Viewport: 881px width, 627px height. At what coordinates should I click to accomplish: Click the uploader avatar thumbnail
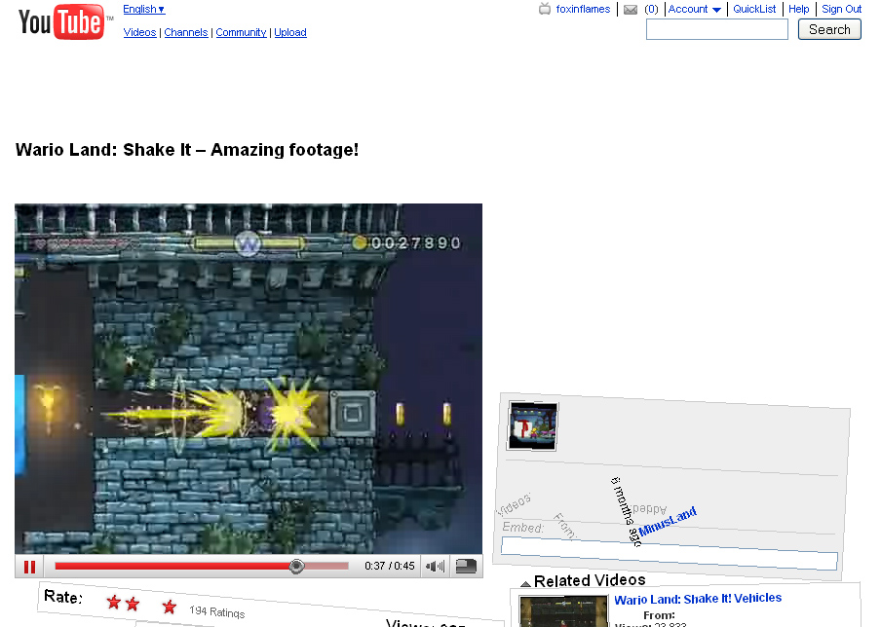[532, 426]
